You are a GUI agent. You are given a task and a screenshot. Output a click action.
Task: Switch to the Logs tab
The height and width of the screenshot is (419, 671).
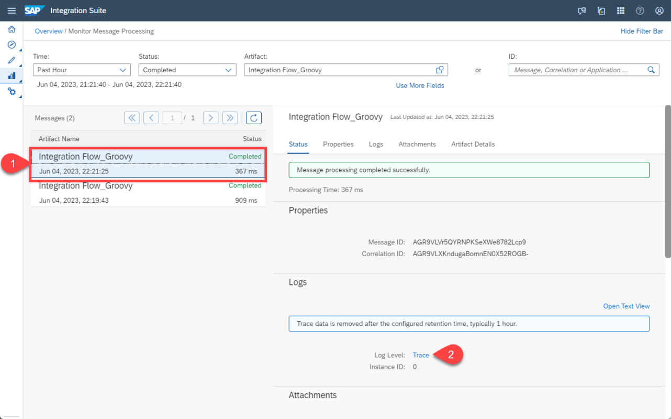coord(376,144)
